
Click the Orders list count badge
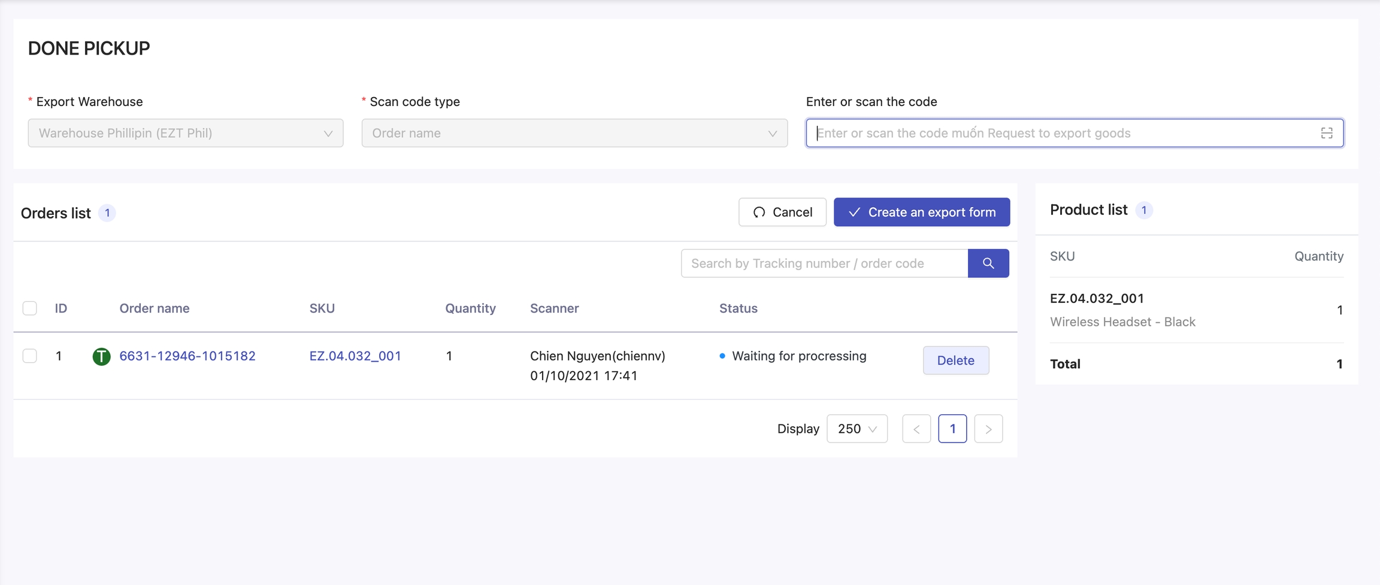[x=107, y=213]
